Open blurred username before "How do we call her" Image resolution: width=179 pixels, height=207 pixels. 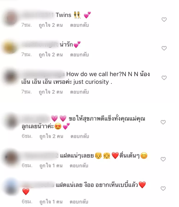pos(43,74)
